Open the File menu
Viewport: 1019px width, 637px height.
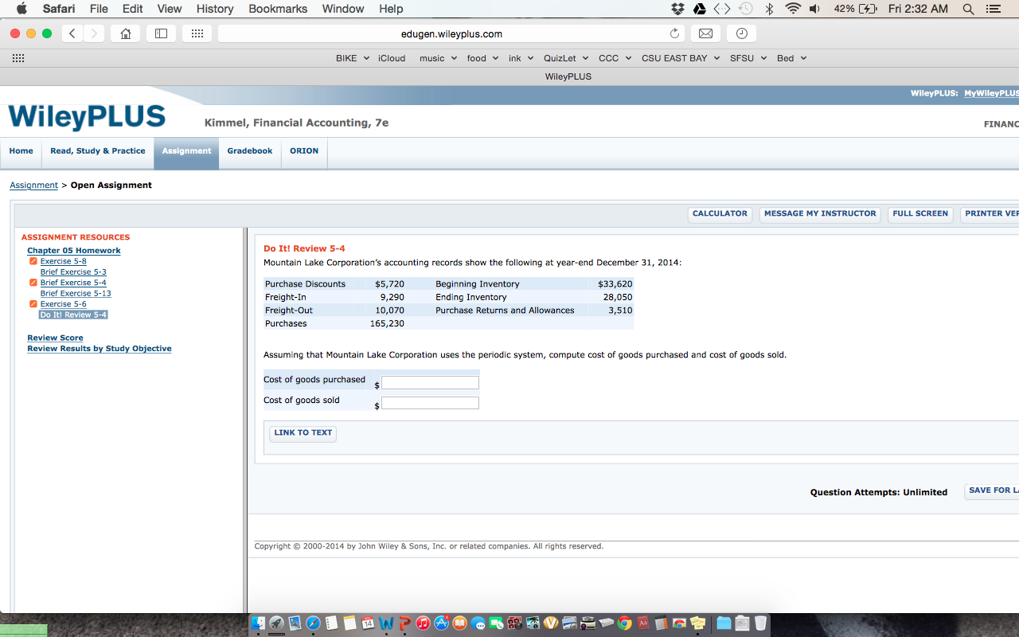[99, 9]
